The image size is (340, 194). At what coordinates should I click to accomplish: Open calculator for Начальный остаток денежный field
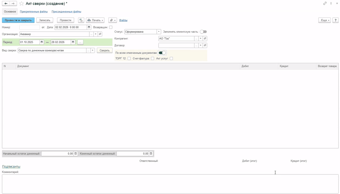pyautogui.click(x=76, y=154)
